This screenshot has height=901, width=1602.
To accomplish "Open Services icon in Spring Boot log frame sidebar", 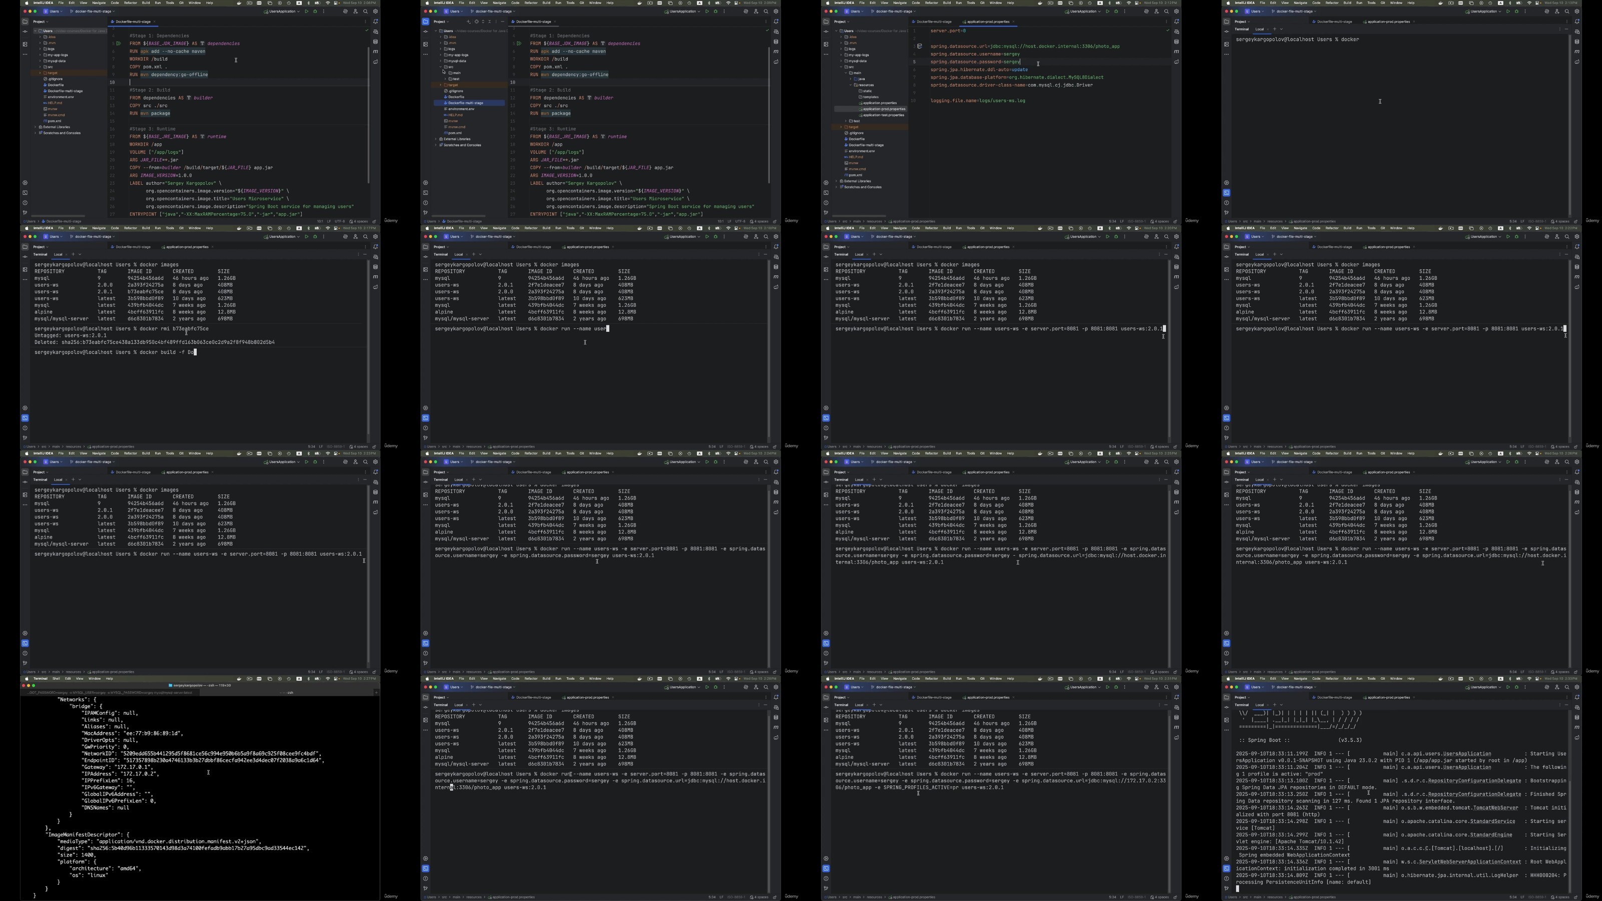I will [x=1227, y=858].
